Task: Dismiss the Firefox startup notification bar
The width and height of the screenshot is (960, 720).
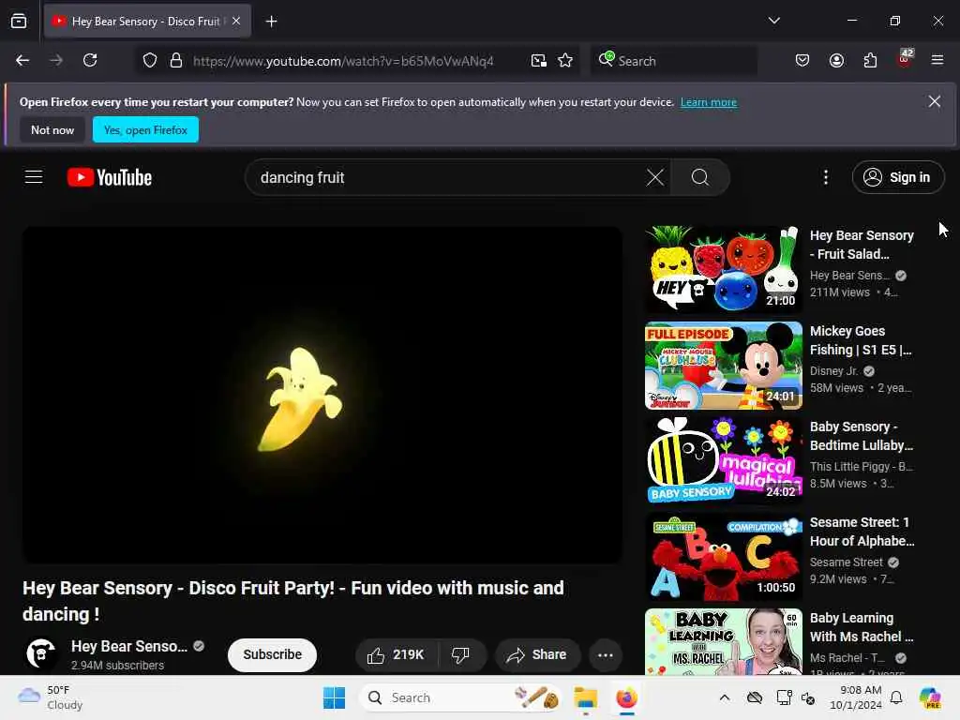Action: tap(935, 101)
